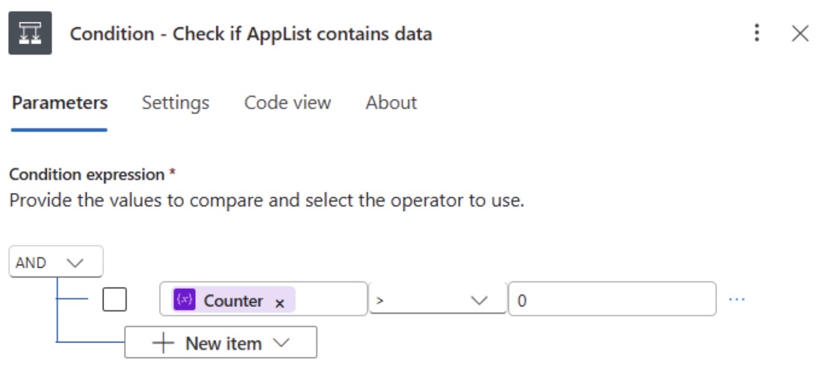823x368 pixels.
Task: Close the Condition panel with X
Action: point(800,34)
